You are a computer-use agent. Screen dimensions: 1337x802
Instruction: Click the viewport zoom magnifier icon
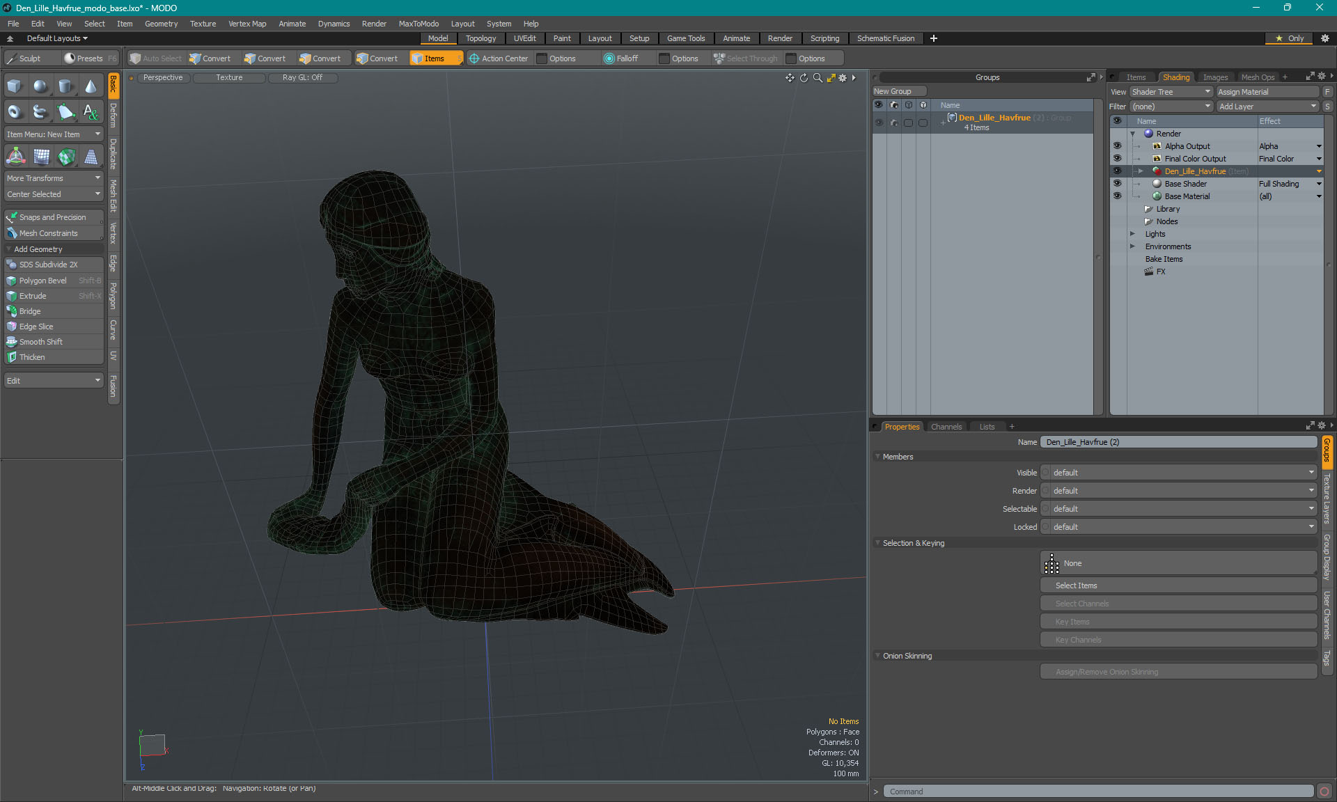pos(818,78)
